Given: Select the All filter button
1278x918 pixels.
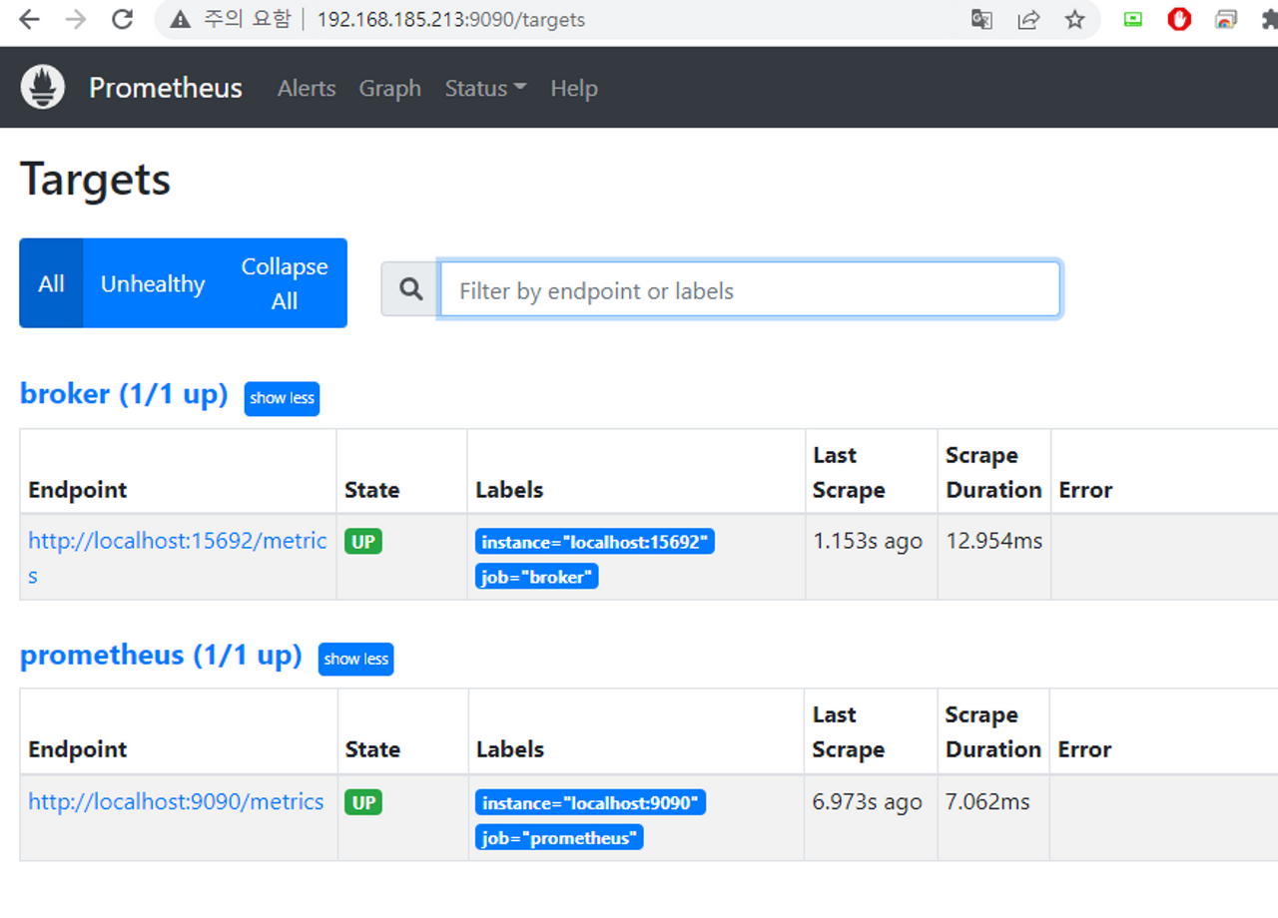Looking at the screenshot, I should (x=51, y=283).
